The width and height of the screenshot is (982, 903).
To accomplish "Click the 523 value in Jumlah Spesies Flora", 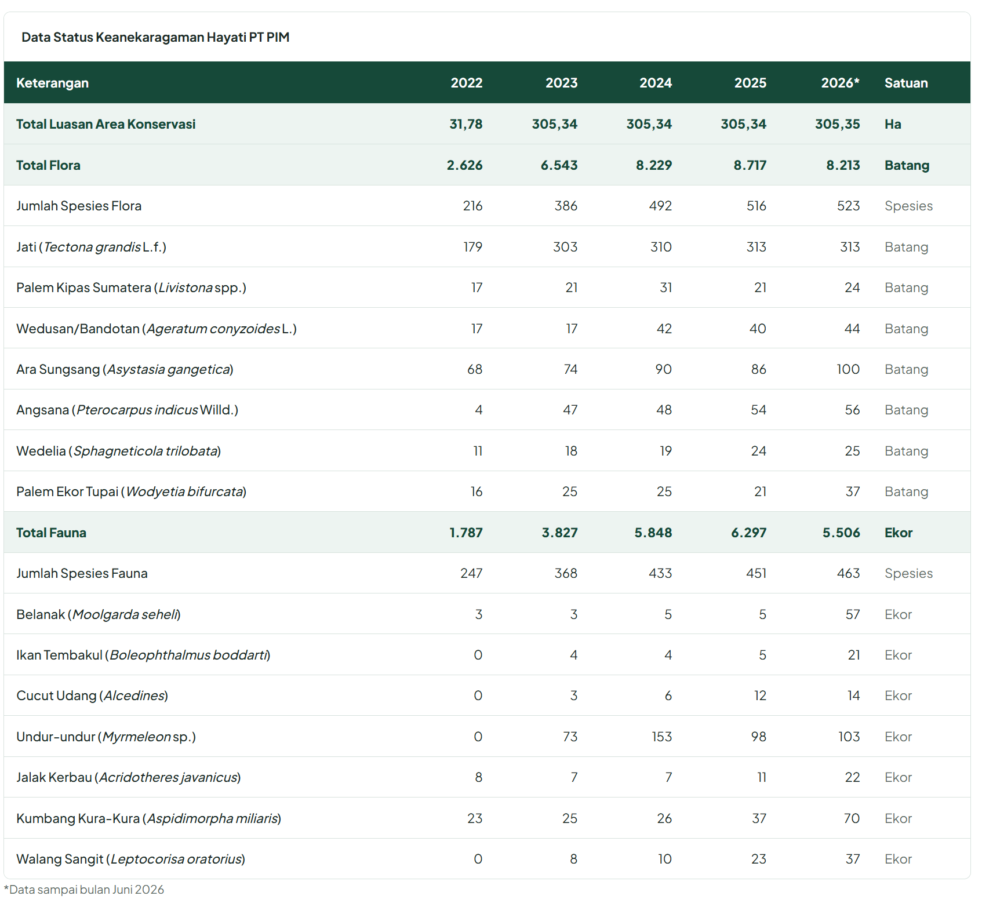I will point(848,206).
